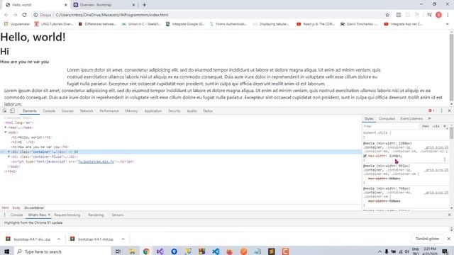Switch to the Performance tab

point(109,110)
